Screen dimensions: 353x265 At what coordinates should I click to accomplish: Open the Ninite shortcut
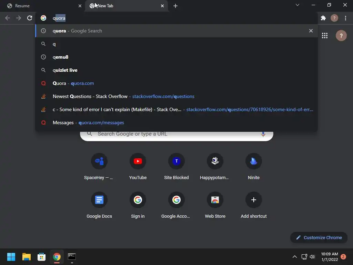click(254, 166)
